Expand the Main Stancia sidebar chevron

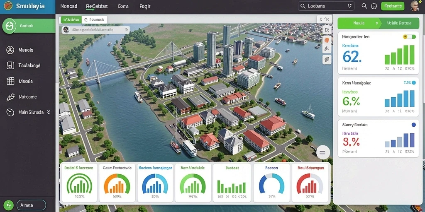49,112
